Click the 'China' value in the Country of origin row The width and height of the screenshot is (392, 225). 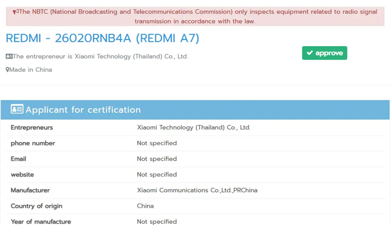[145, 206]
